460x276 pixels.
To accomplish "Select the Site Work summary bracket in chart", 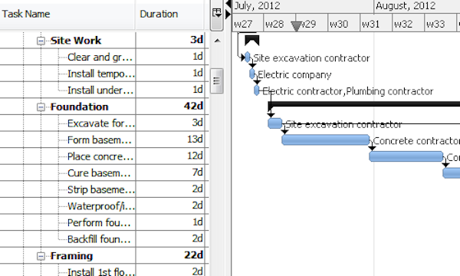I will pos(252,41).
